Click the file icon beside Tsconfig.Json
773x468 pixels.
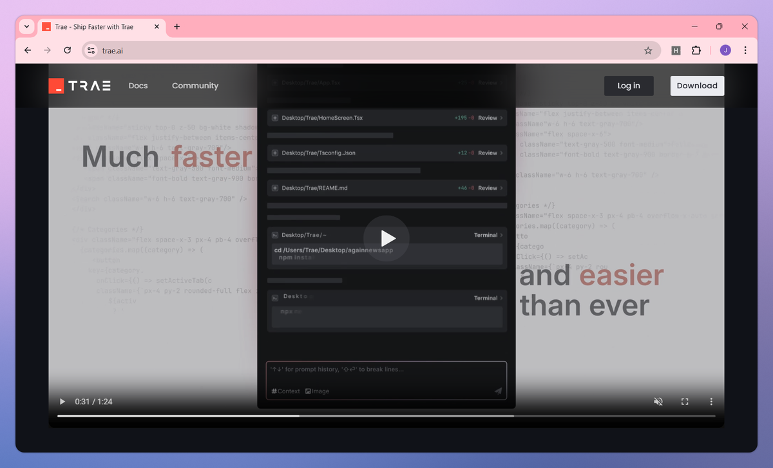tap(275, 153)
